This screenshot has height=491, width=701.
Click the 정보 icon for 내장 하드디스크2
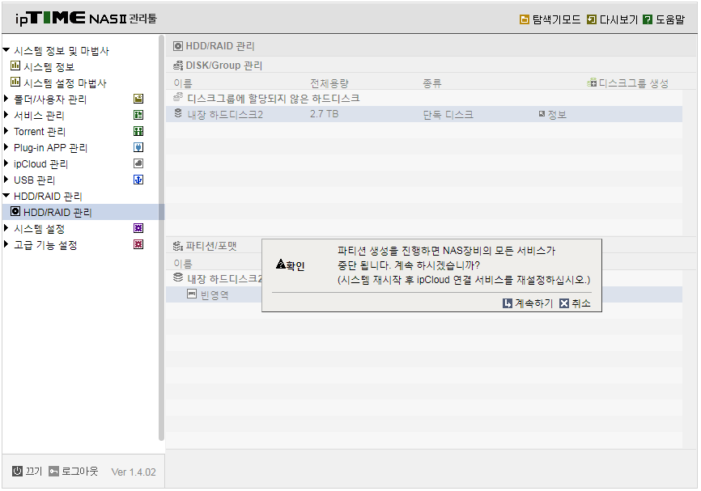coord(542,114)
